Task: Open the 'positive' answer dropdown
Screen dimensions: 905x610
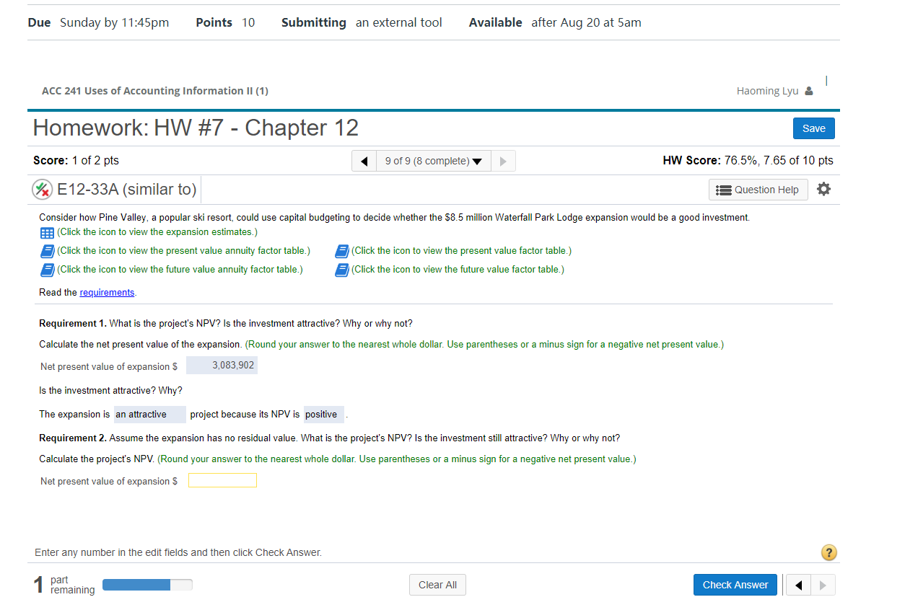Action: click(323, 414)
